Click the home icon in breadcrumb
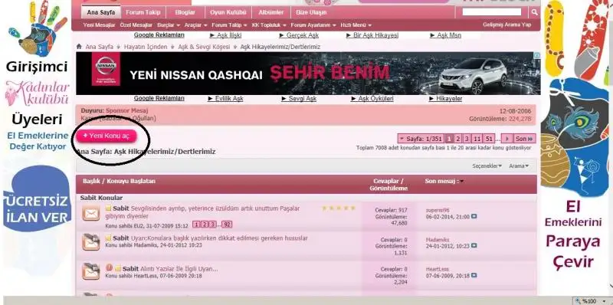Screen dimensions: 613x305 point(79,47)
